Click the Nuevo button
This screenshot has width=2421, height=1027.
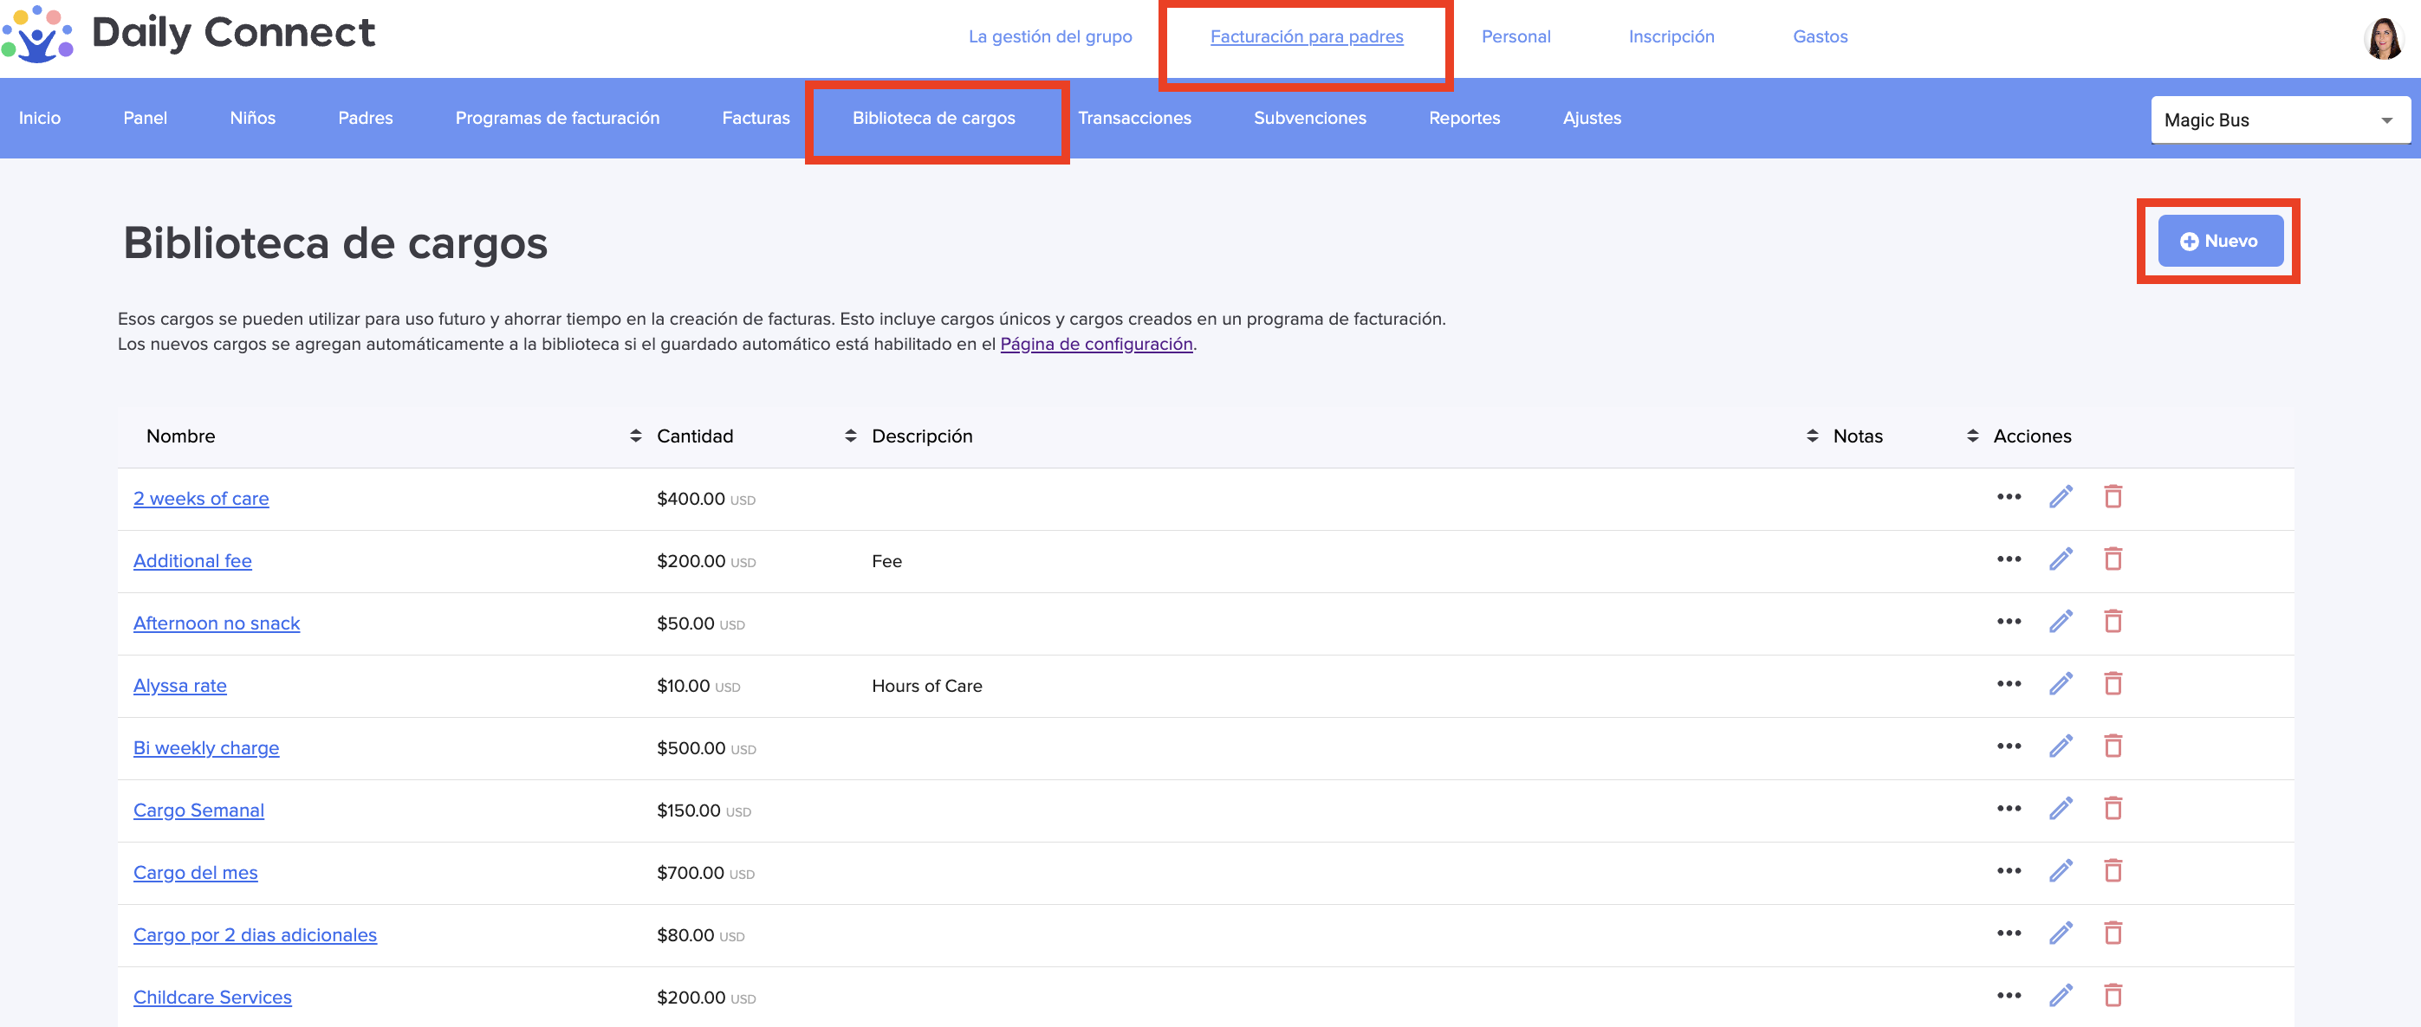[x=2219, y=242]
